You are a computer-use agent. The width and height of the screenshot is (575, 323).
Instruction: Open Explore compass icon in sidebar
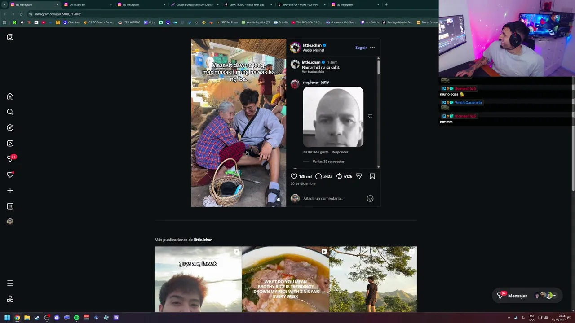[10, 128]
